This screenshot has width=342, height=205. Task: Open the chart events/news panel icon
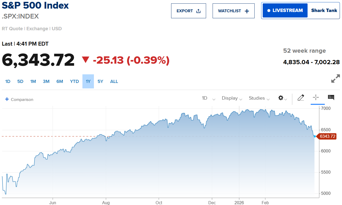point(331,97)
